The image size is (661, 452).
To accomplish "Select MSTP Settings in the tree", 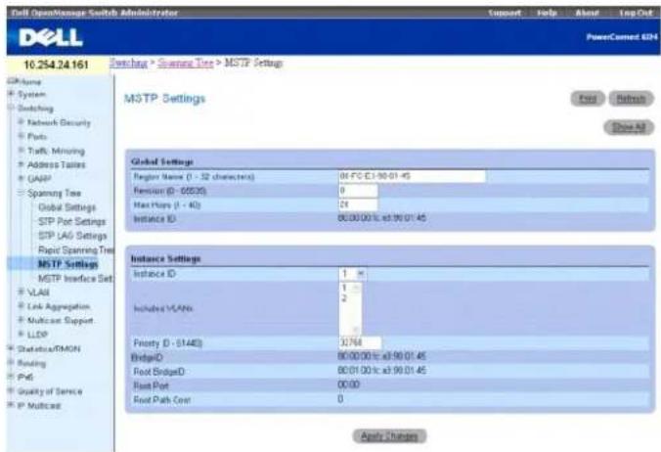I will tap(67, 264).
